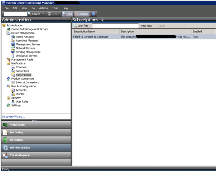The height and width of the screenshot is (171, 216).
Task: Click the Subscriptions icon in tree
Action: (13, 75)
